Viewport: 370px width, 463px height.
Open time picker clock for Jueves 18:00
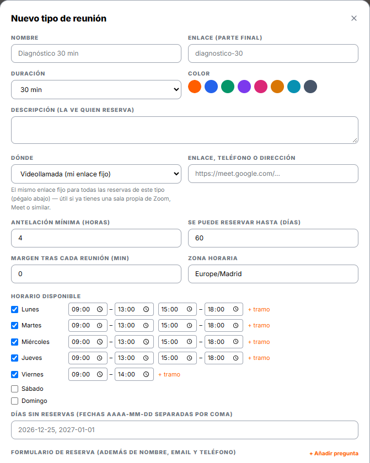coord(235,358)
